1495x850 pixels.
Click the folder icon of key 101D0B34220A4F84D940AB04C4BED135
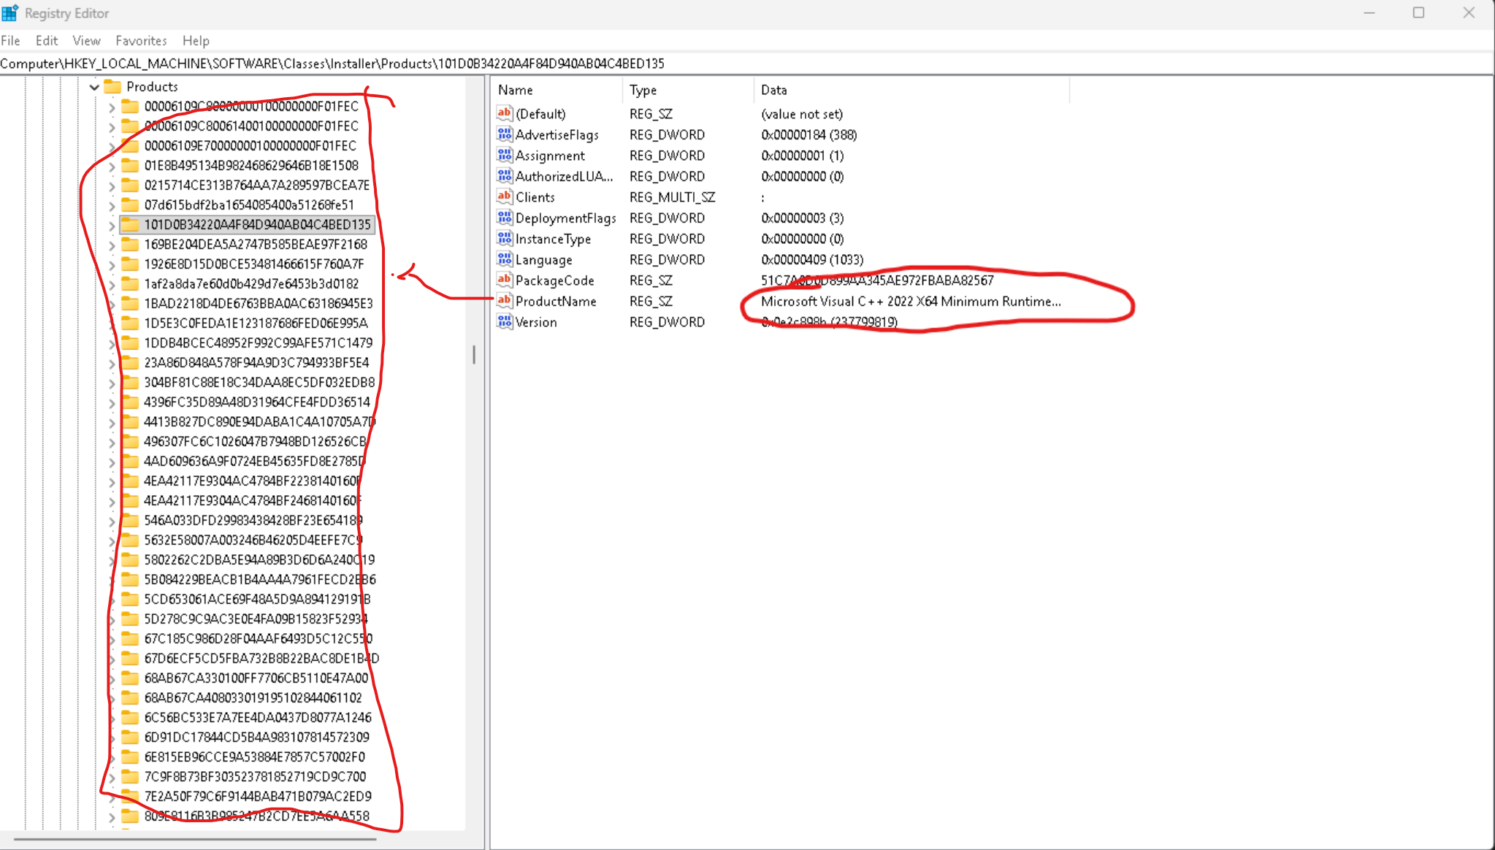point(131,225)
